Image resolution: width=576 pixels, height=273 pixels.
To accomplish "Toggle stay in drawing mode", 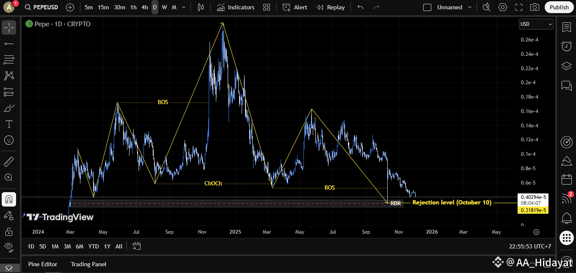I will pos(9,215).
